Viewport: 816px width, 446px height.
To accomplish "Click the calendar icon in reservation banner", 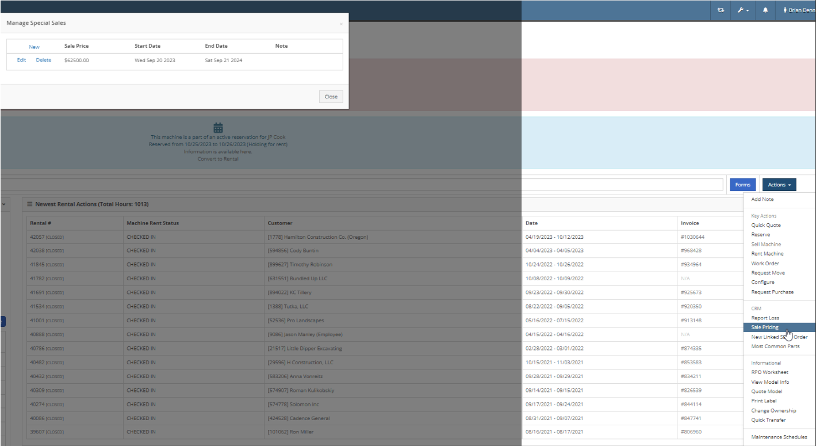I will (218, 128).
